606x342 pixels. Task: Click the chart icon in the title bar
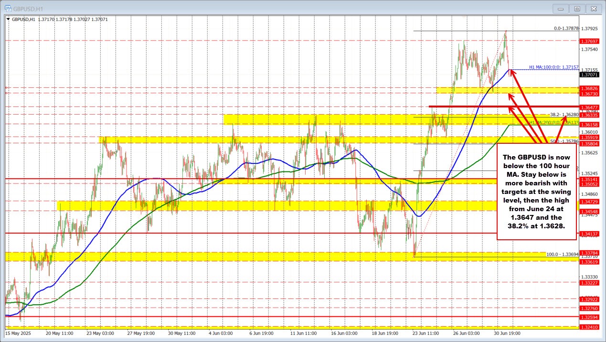pyautogui.click(x=7, y=8)
